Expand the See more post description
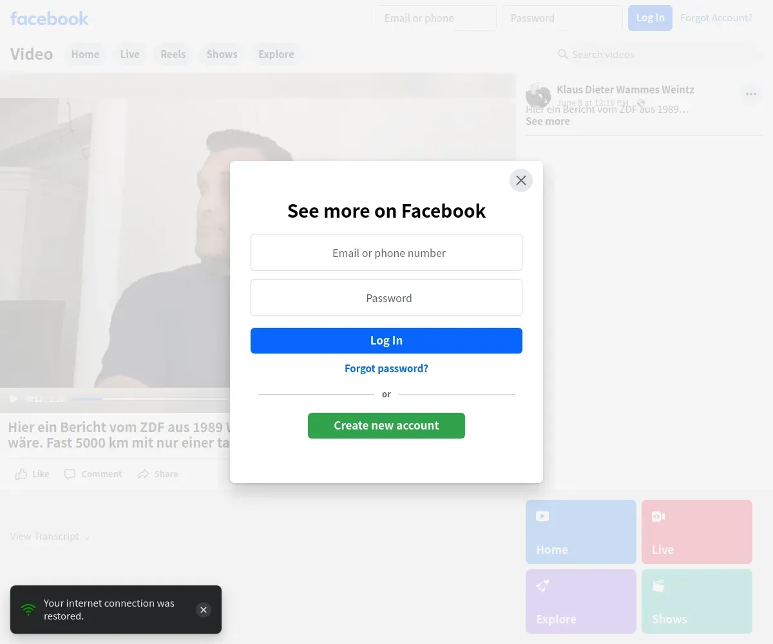Screen dimensions: 773x644 [548, 121]
